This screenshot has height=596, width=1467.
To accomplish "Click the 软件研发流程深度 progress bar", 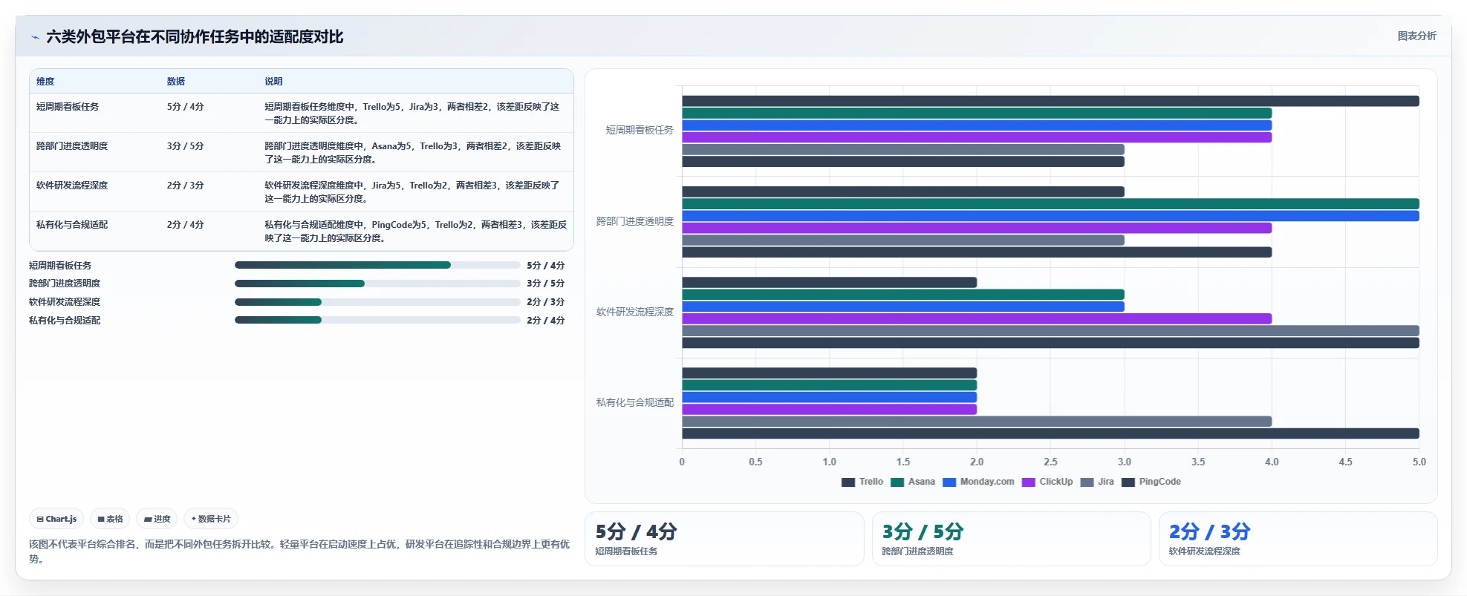I will click(377, 302).
